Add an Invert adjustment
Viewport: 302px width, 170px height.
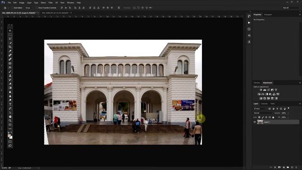tap(261, 99)
